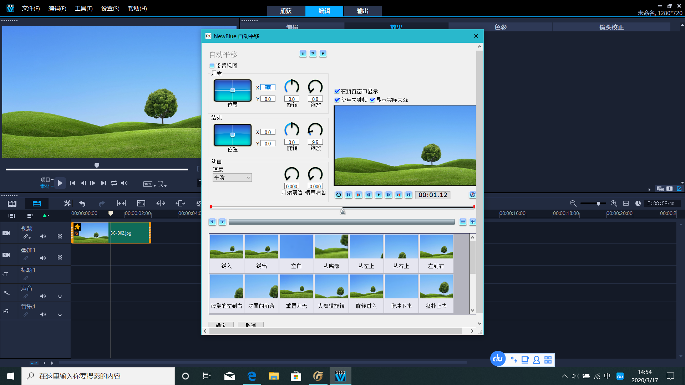Open the 速度 平滑 dropdown
The width and height of the screenshot is (685, 385).
point(232,178)
